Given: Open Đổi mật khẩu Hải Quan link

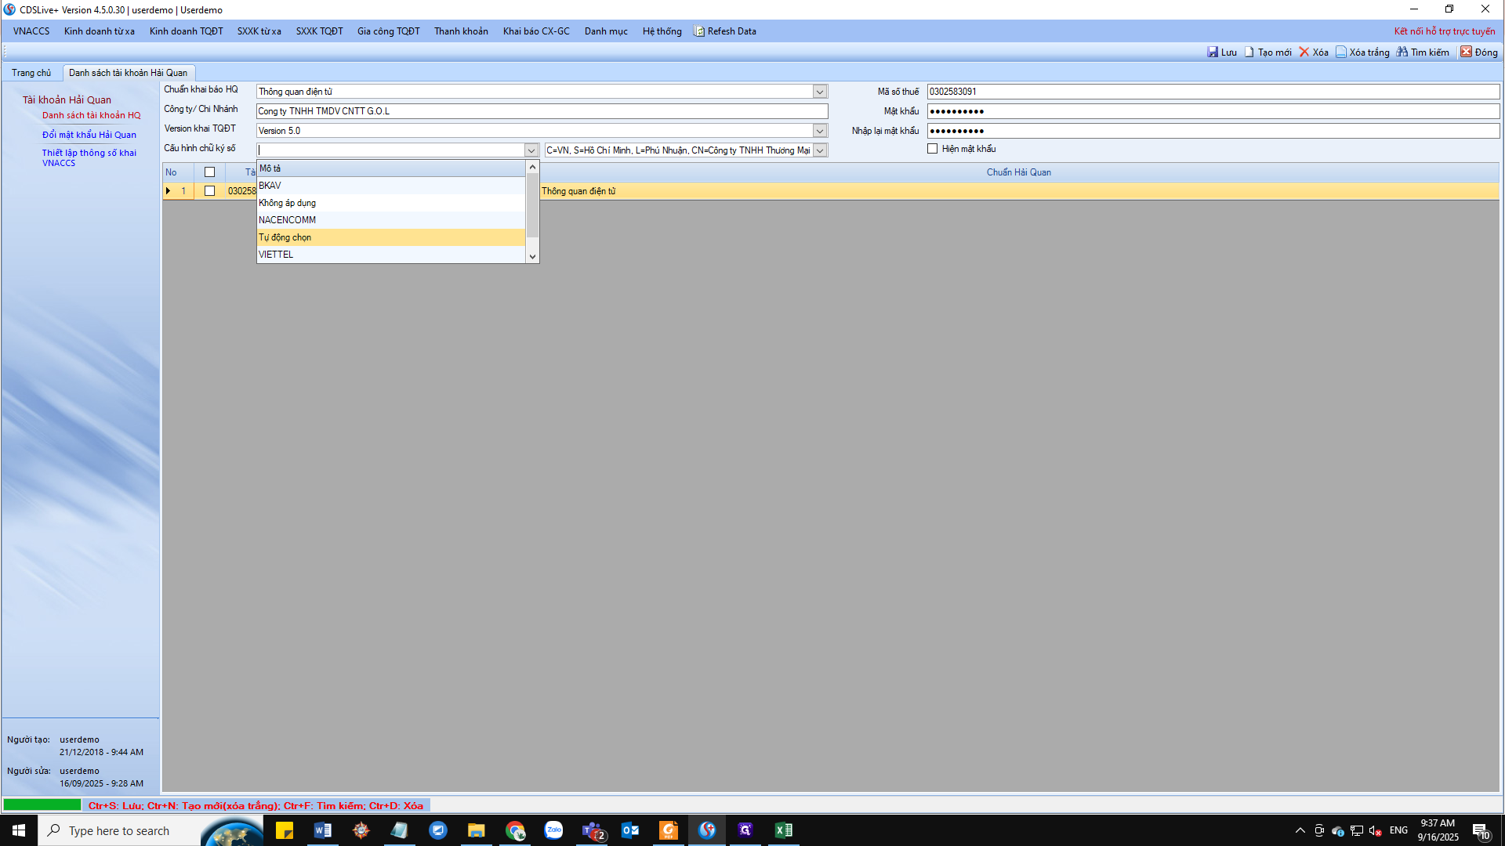Looking at the screenshot, I should click(x=89, y=135).
